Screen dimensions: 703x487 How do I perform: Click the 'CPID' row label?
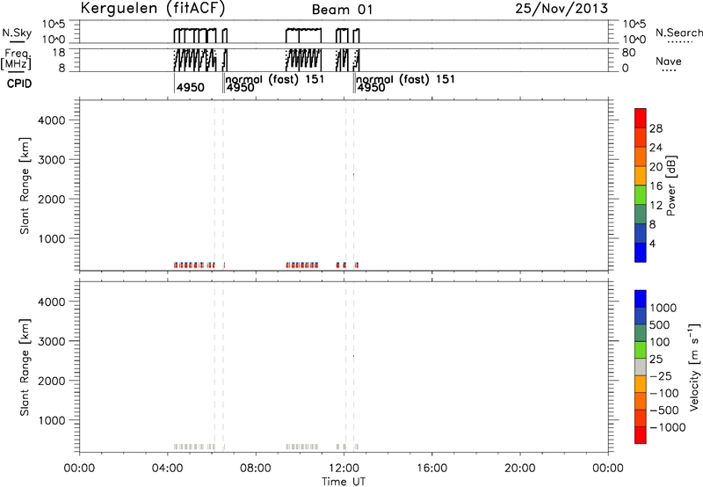click(19, 84)
